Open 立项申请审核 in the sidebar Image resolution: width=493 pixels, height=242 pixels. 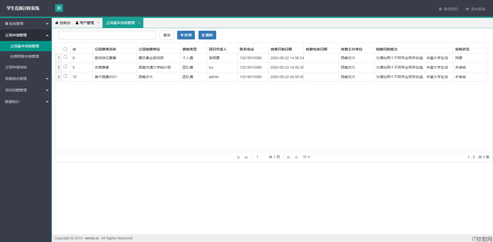tap(26, 67)
